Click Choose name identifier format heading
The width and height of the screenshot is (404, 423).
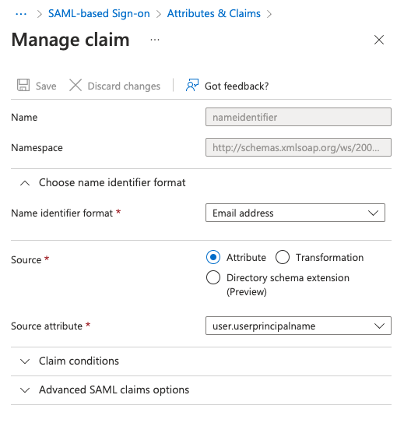pos(112,182)
